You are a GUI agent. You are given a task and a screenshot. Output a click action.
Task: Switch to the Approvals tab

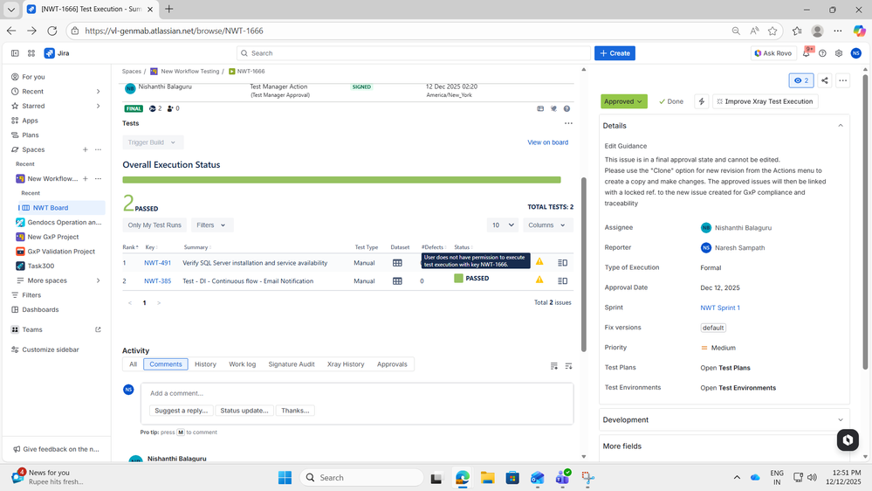pos(392,364)
